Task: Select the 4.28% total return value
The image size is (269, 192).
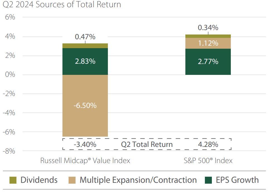Action: click(208, 144)
